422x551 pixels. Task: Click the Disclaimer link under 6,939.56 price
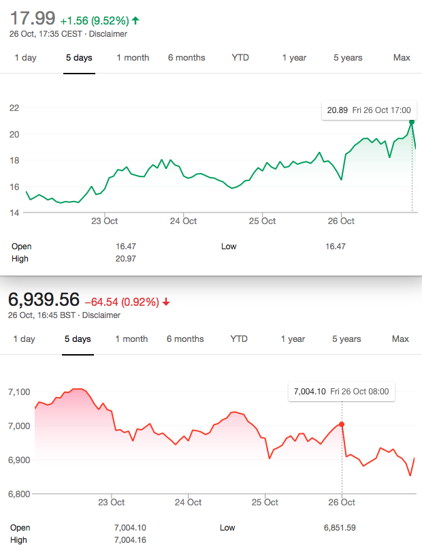pos(101,315)
